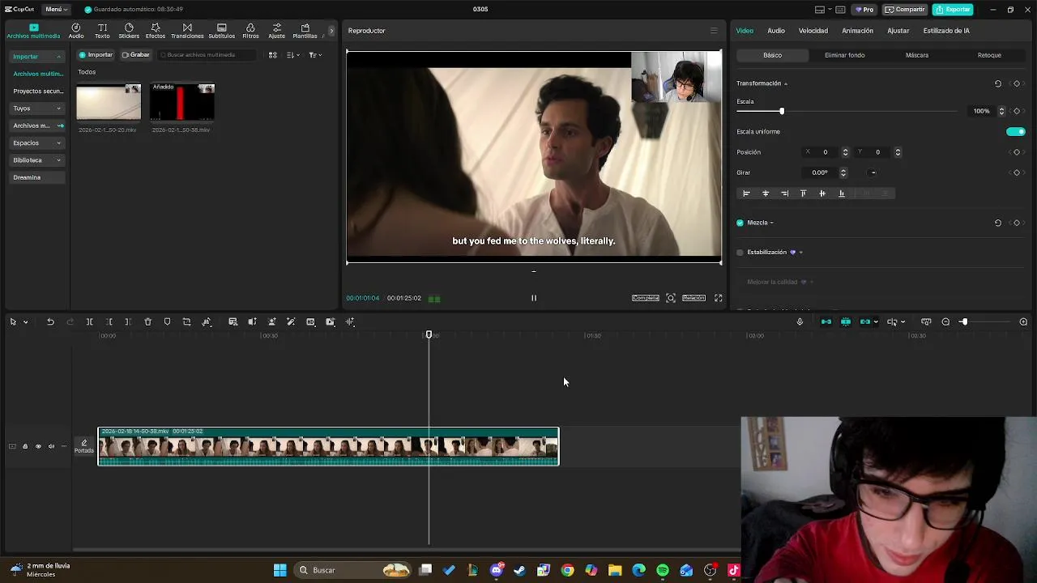Viewport: 1037px width, 583px height.
Task: Reset the Transformación settings
Action: [x=997, y=83]
